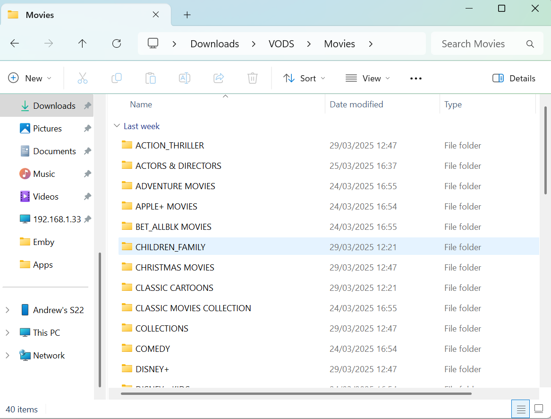The width and height of the screenshot is (551, 419).
Task: Go up one folder level
Action: [x=83, y=44]
